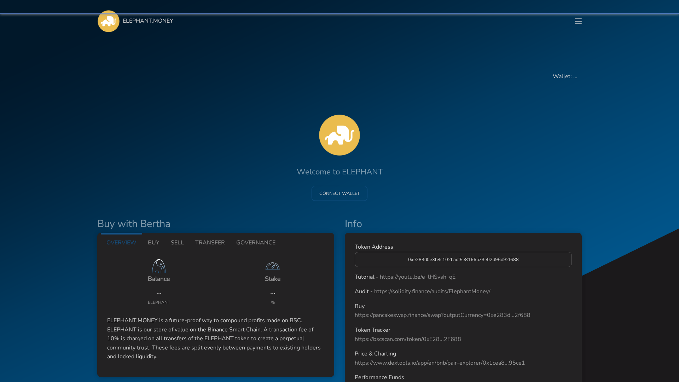The width and height of the screenshot is (679, 382).
Task: Switch to the Overview tab
Action: tap(121, 243)
